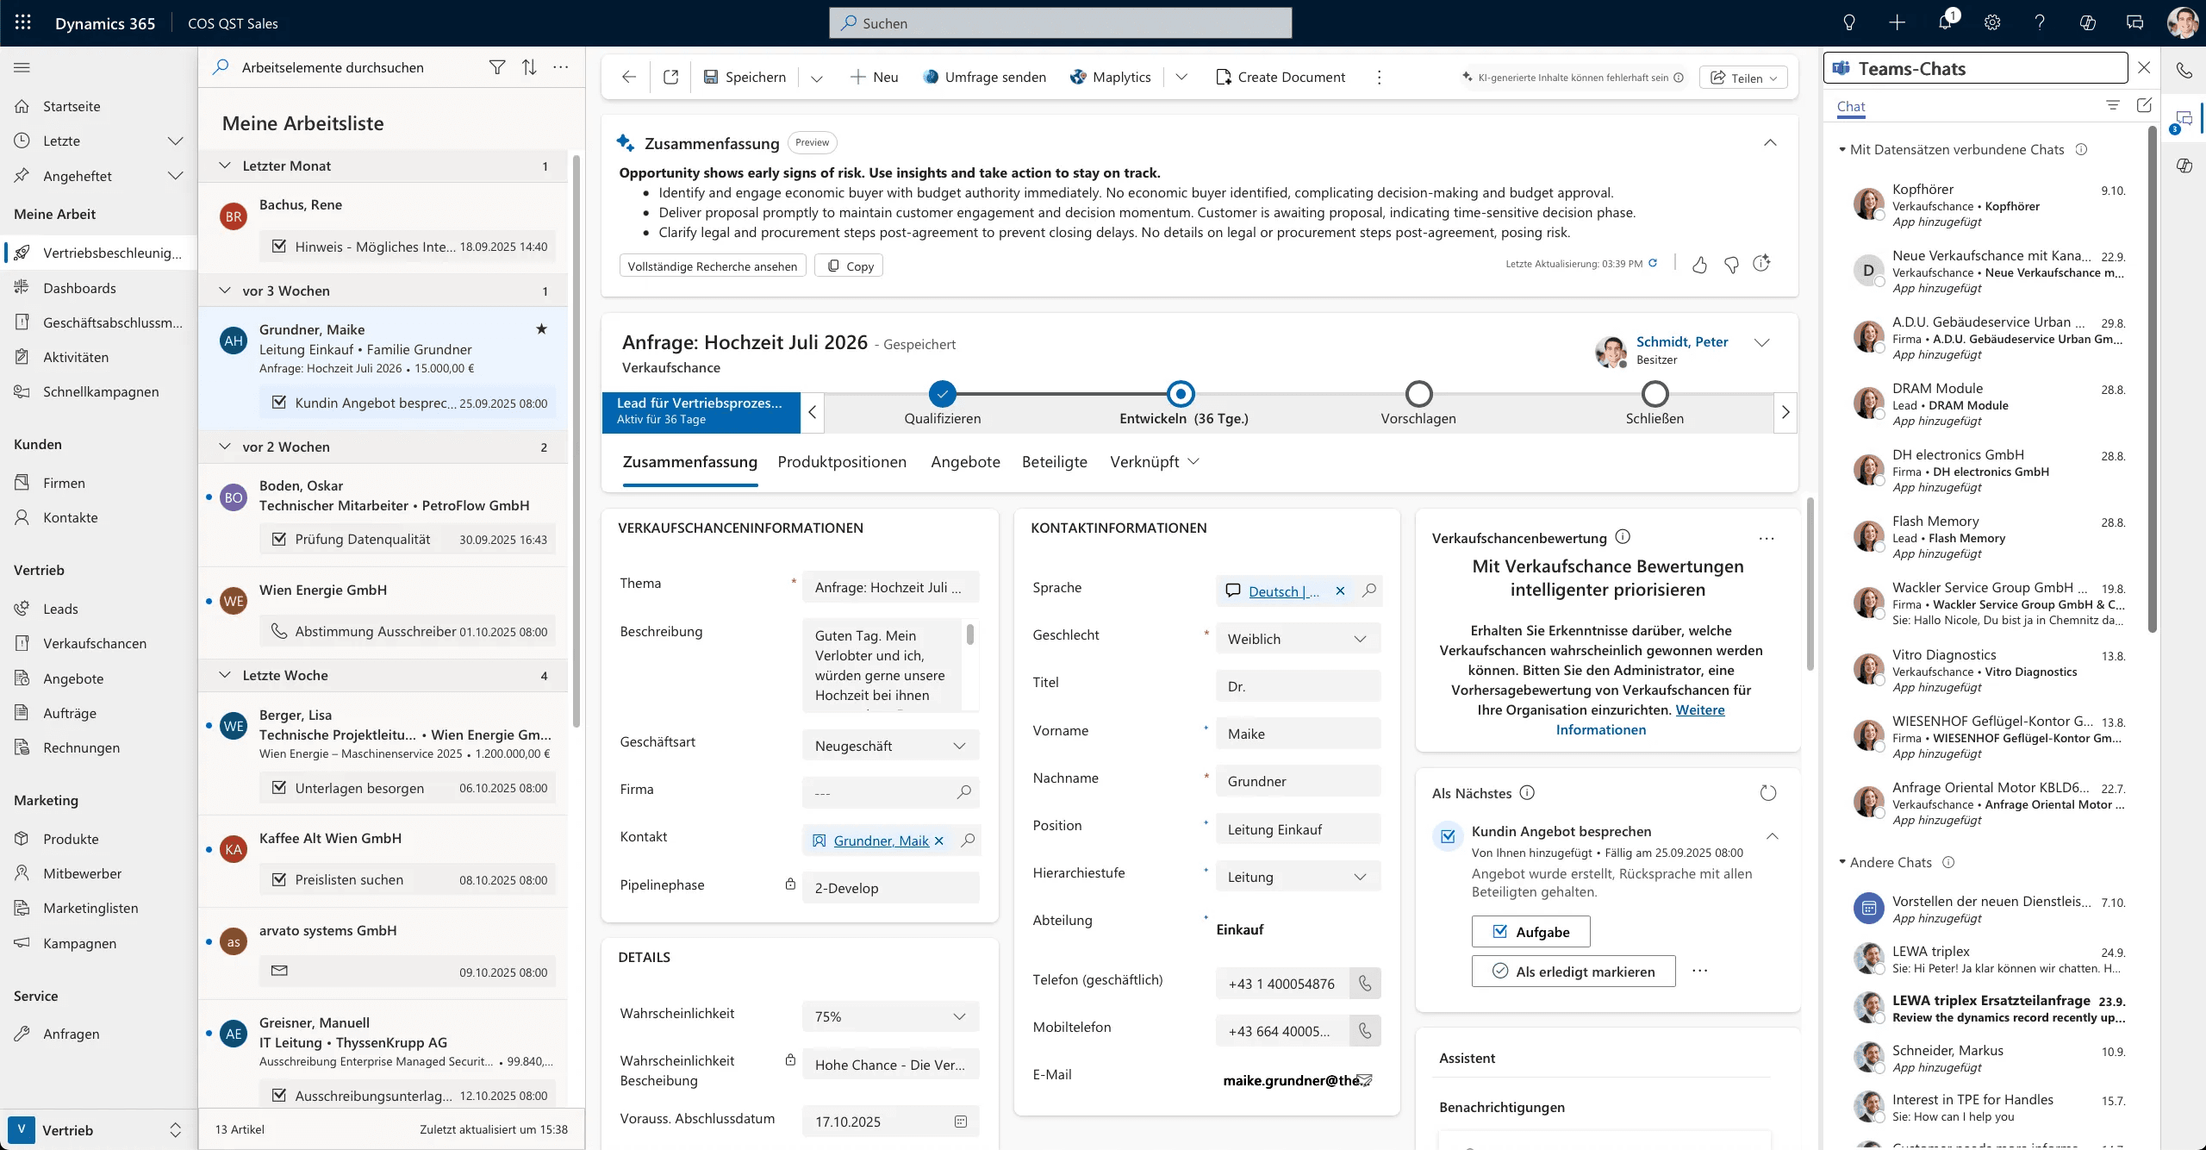Click the Speichern button
This screenshot has height=1150, width=2206.
pyautogui.click(x=745, y=77)
